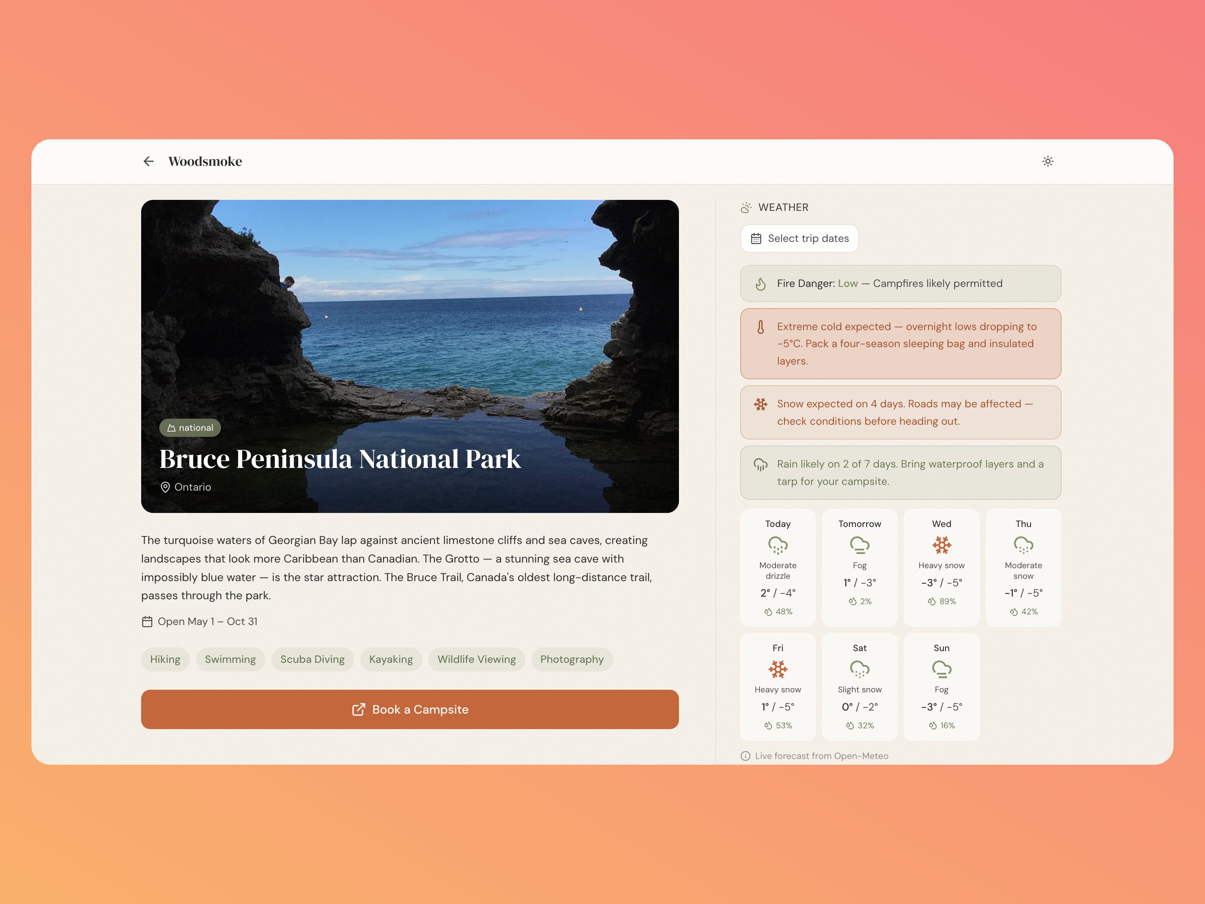Click the national park type badge
Image resolution: width=1205 pixels, height=904 pixels.
[190, 428]
